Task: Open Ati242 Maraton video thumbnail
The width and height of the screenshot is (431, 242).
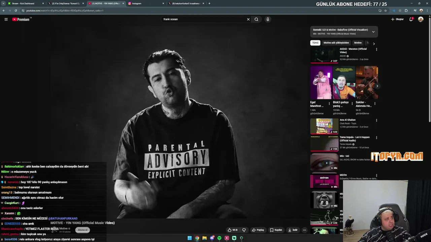Action: coord(324,55)
